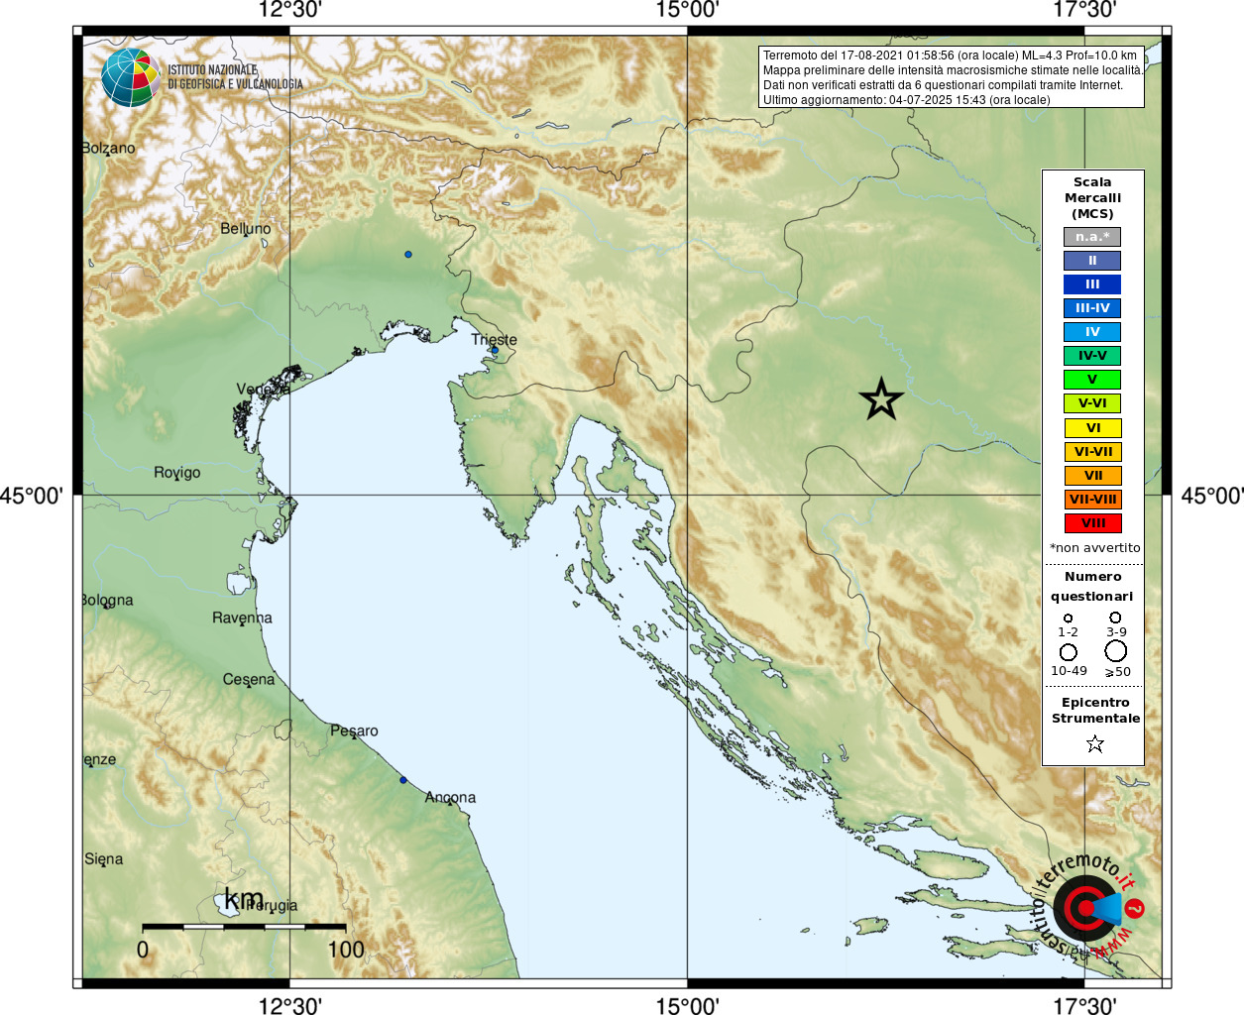Click the INGV globe logo
Viewport: 1244px width, 1015px height.
pyautogui.click(x=130, y=77)
